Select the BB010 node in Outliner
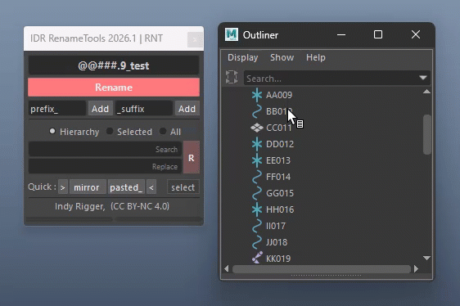This screenshot has height=306, width=460. (x=279, y=111)
